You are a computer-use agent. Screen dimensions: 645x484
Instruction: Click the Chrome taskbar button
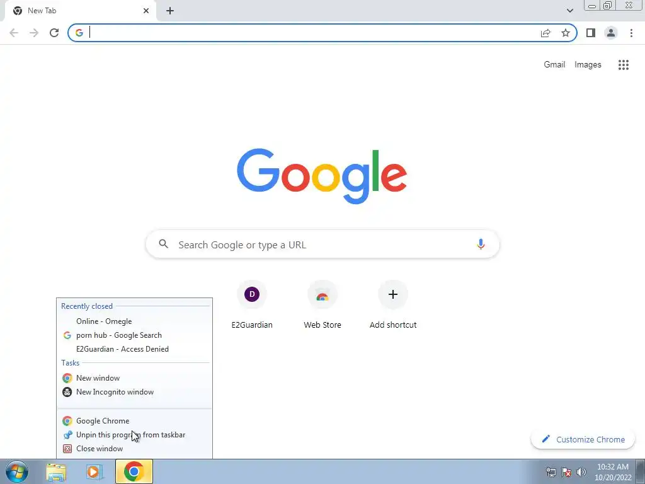[134, 471]
